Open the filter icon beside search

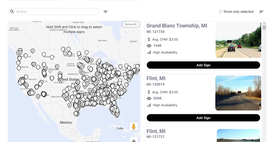click(x=106, y=12)
